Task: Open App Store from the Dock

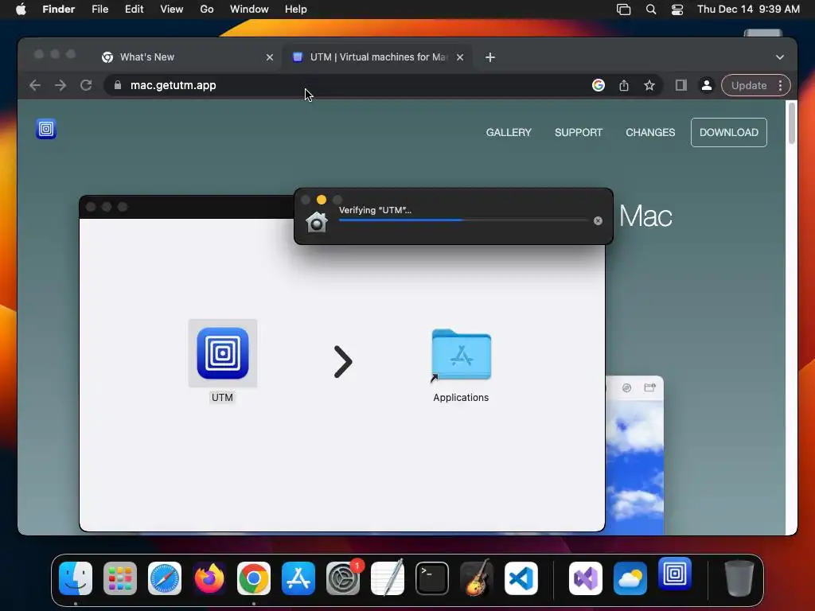Action: click(x=298, y=578)
